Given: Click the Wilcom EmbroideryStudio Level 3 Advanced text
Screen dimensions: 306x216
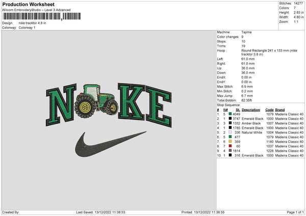Looking at the screenshot, I should [x=36, y=10].
